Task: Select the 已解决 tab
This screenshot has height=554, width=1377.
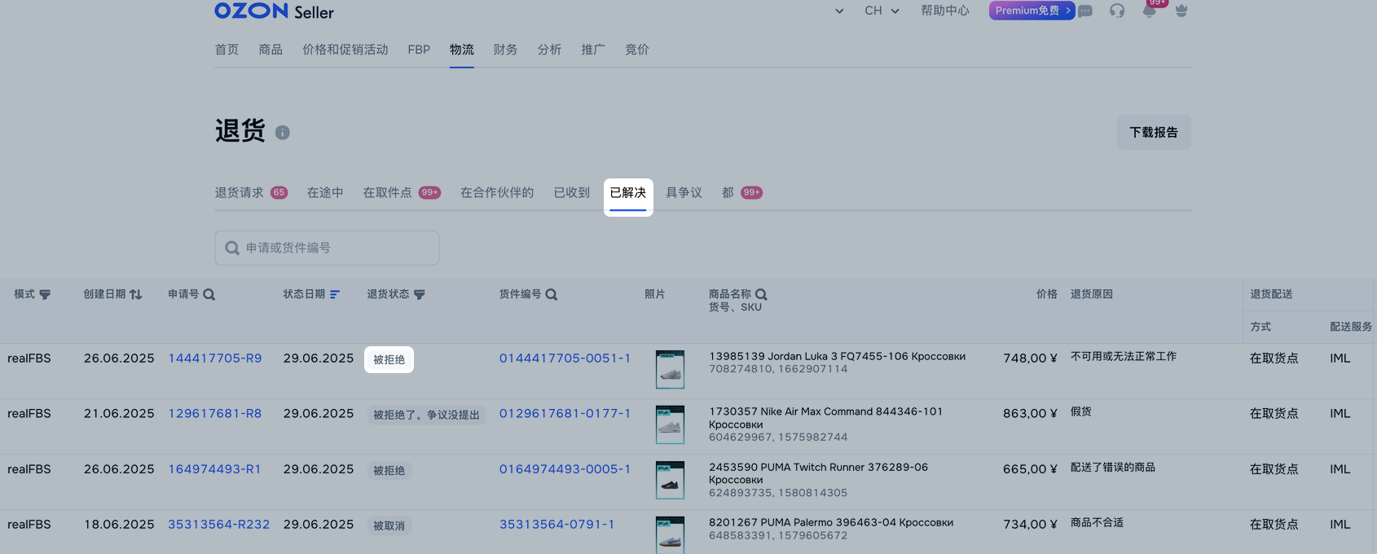Action: 628,194
